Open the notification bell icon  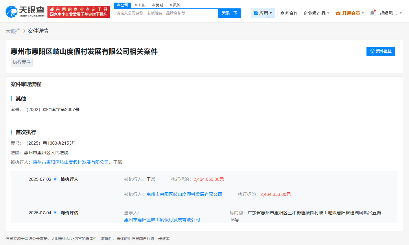(372, 13)
